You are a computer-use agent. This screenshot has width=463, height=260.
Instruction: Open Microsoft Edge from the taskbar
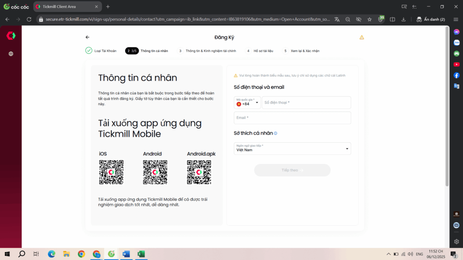click(x=52, y=254)
